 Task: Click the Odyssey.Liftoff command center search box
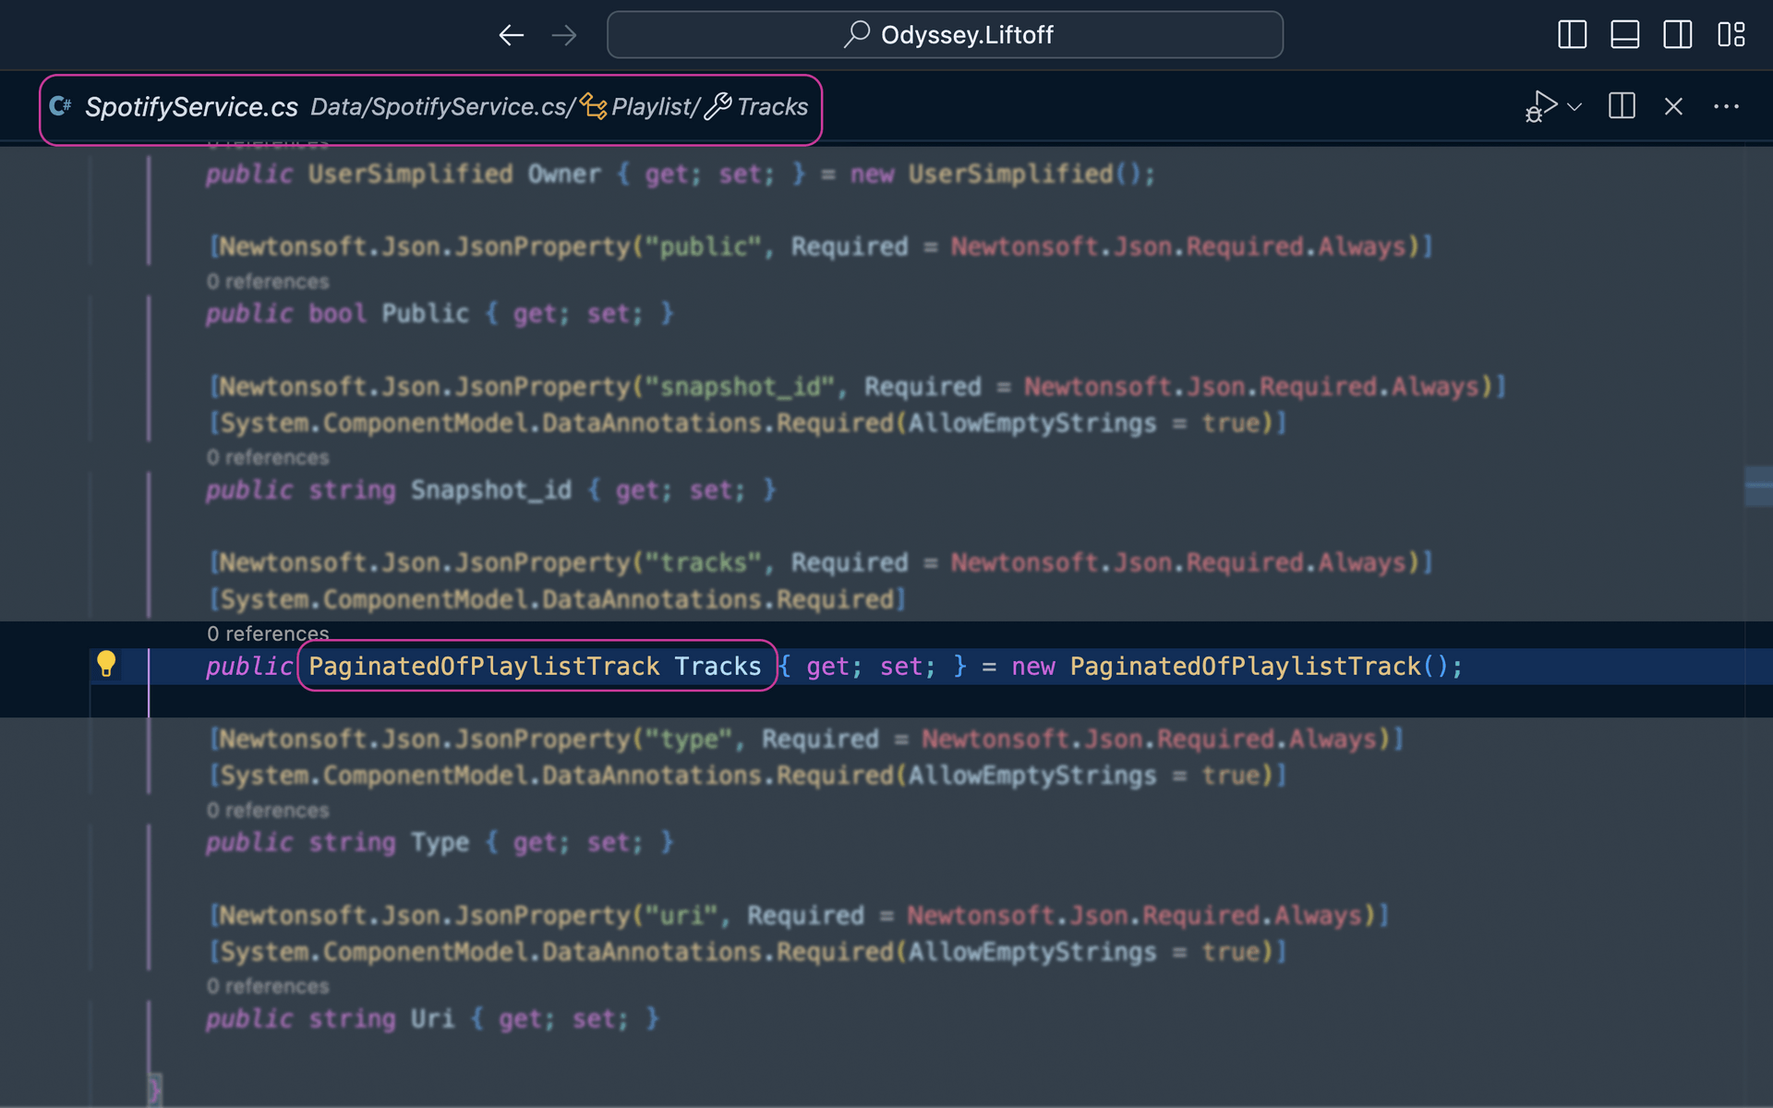tap(945, 34)
